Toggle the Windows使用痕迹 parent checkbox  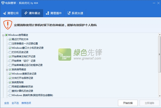coord(6,35)
